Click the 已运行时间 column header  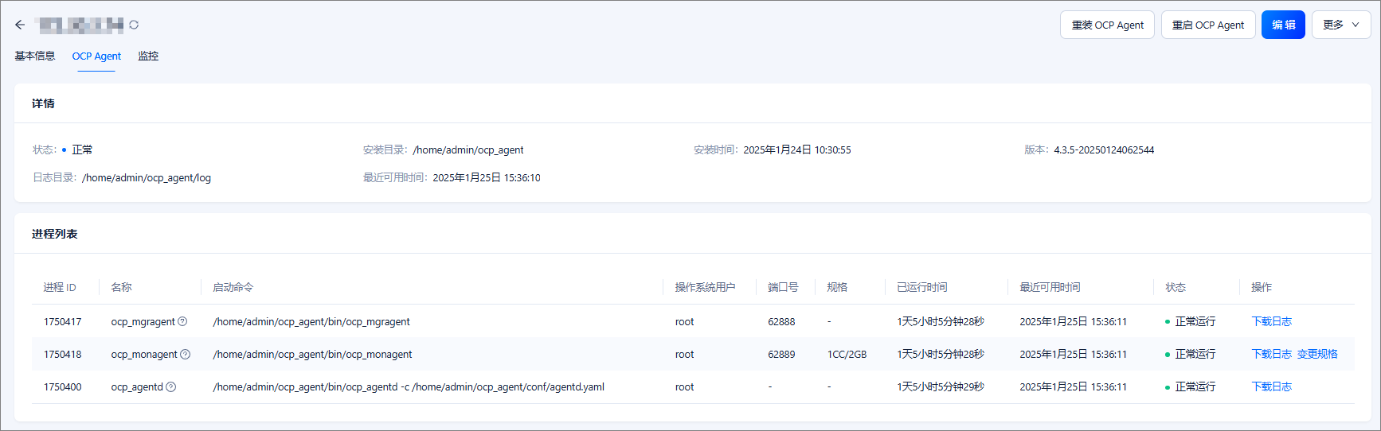coord(922,287)
